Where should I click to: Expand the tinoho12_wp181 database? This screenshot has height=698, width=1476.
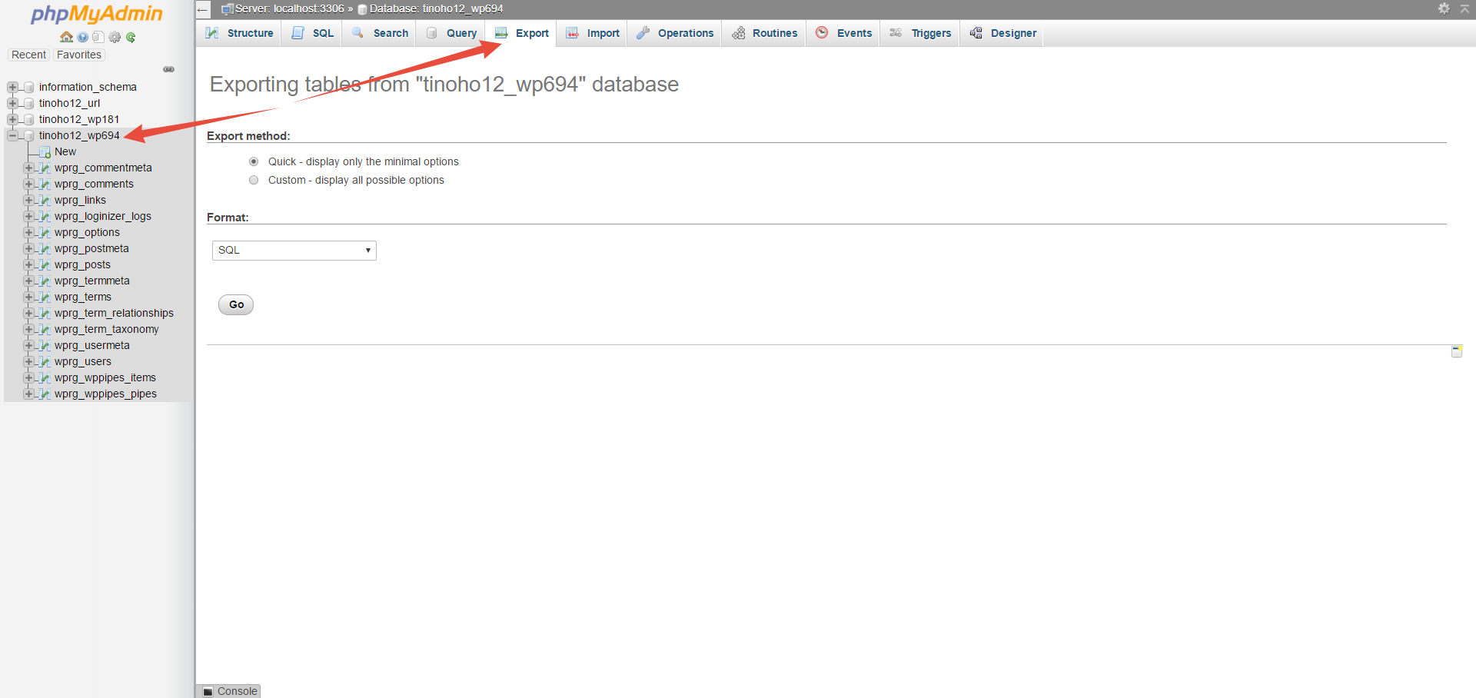click(x=12, y=119)
